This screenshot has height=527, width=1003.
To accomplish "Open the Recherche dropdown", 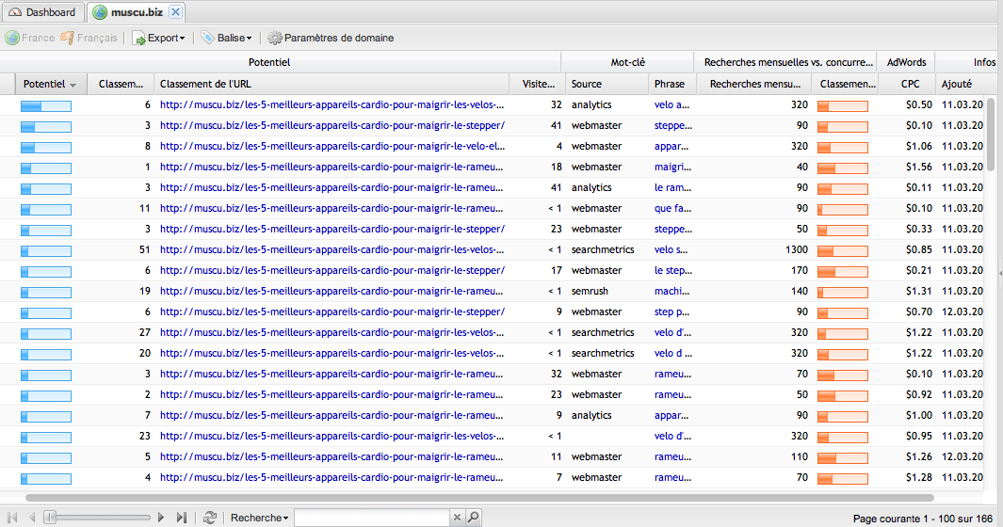I will 259,518.
